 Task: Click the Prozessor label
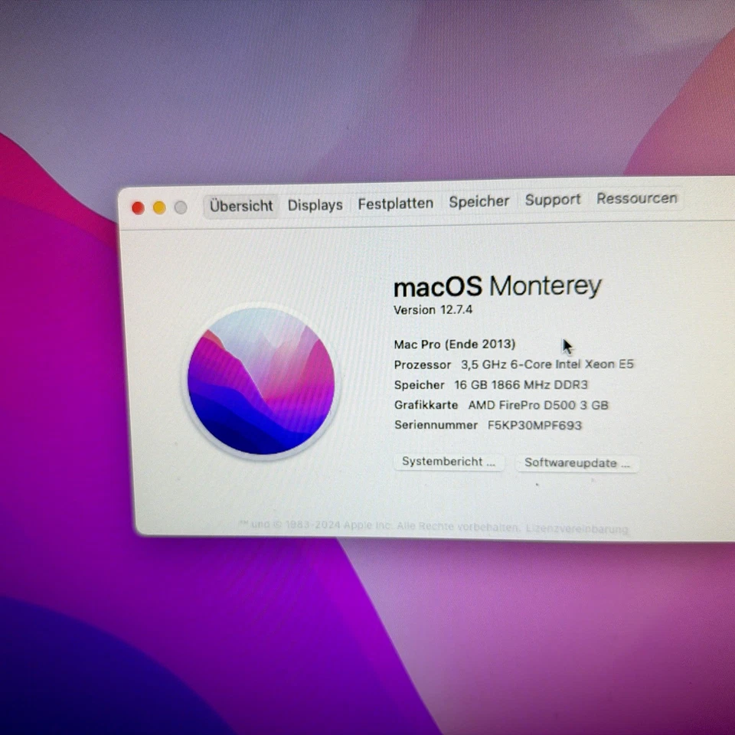[x=423, y=364]
